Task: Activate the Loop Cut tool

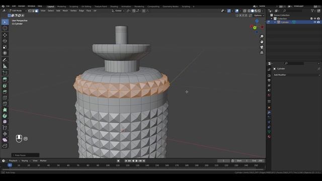Action: (x=5, y=98)
